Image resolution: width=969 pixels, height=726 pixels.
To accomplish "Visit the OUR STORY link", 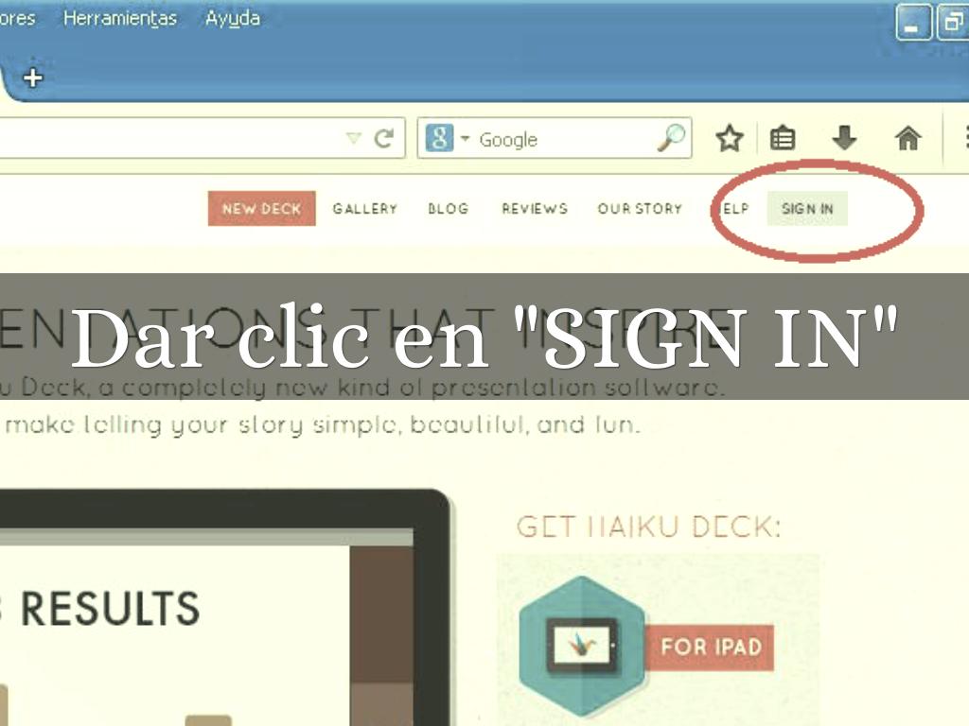I will [x=640, y=209].
